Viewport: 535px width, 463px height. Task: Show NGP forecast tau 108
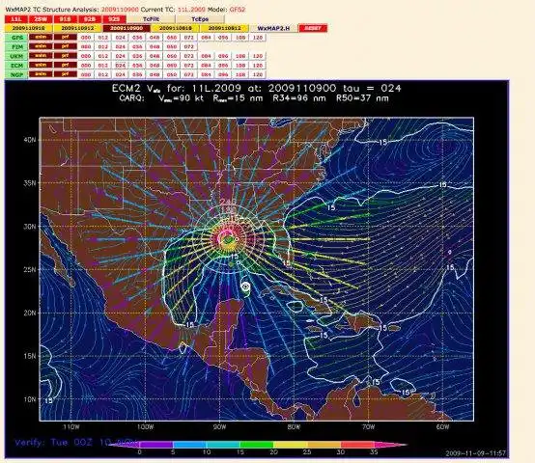click(x=240, y=74)
